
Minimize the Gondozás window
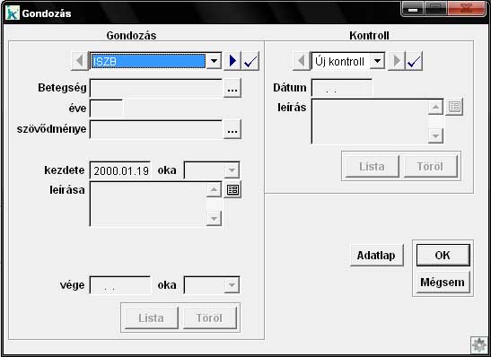tap(413, 8)
